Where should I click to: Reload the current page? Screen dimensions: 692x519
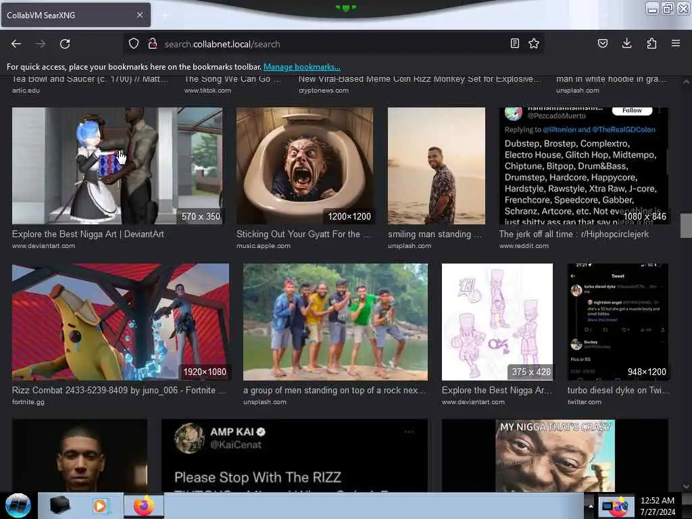[x=65, y=44]
